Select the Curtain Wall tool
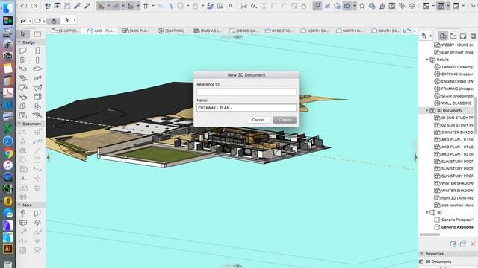The image size is (478, 268). point(37,97)
